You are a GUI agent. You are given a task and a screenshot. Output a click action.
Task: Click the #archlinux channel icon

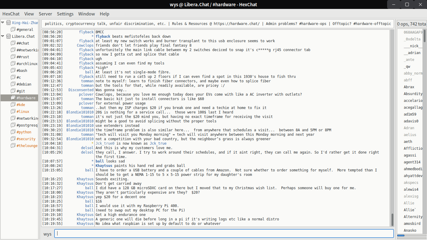click(x=13, y=64)
